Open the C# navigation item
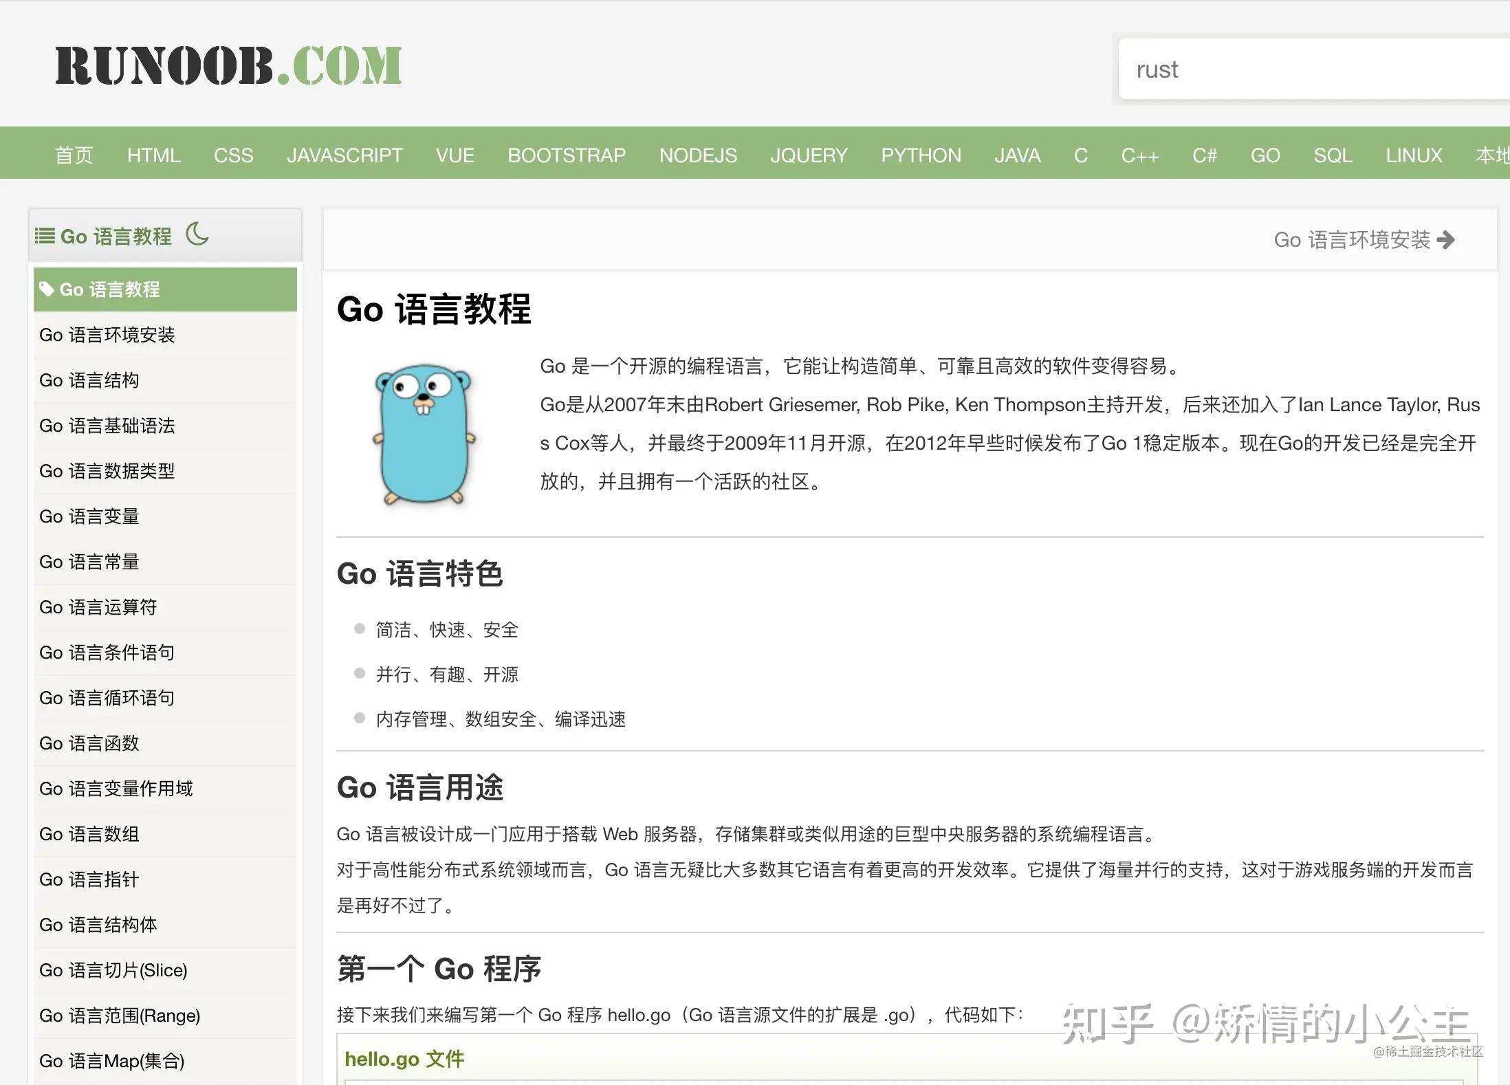 pos(1204,155)
